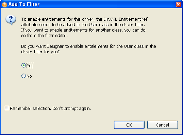Click the 'Don't prompt again' label text

click(71, 109)
